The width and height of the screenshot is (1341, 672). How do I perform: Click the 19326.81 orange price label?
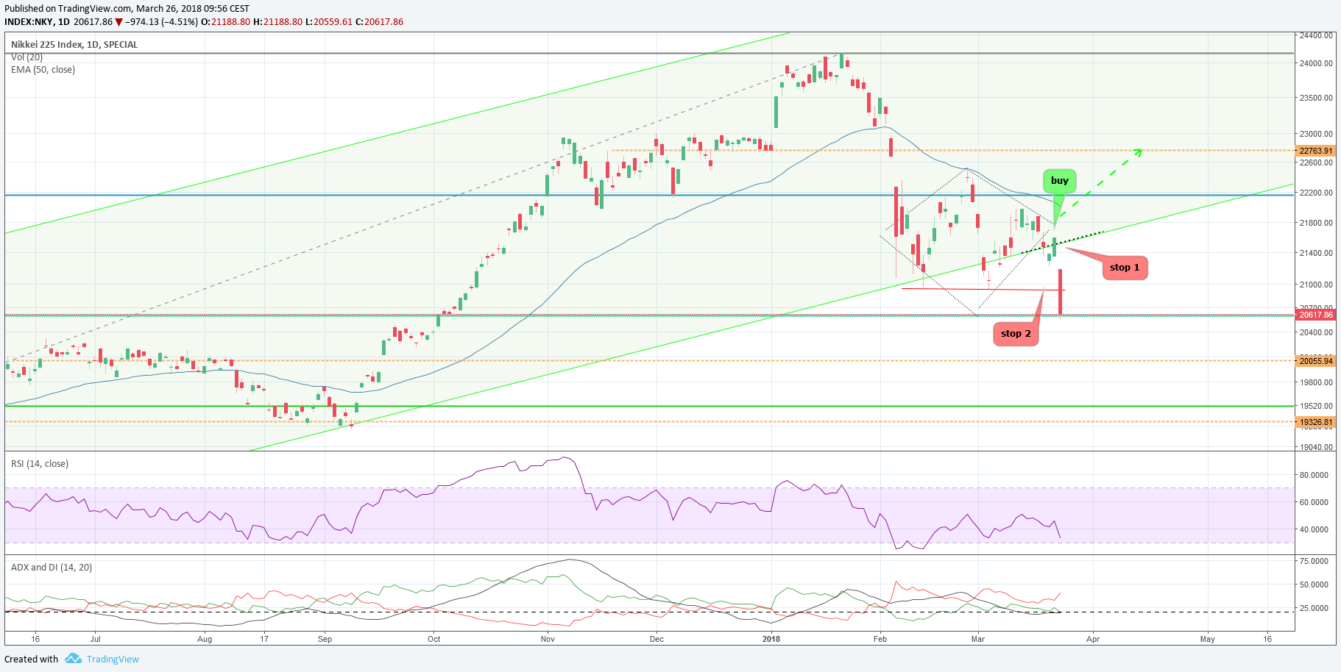[1315, 423]
